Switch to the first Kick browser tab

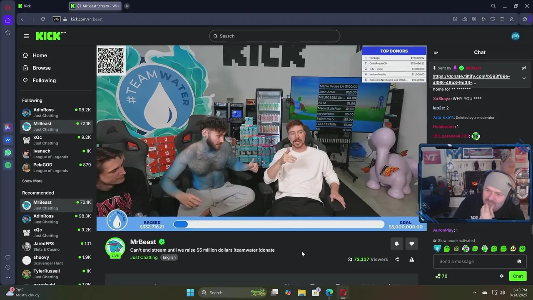point(42,6)
